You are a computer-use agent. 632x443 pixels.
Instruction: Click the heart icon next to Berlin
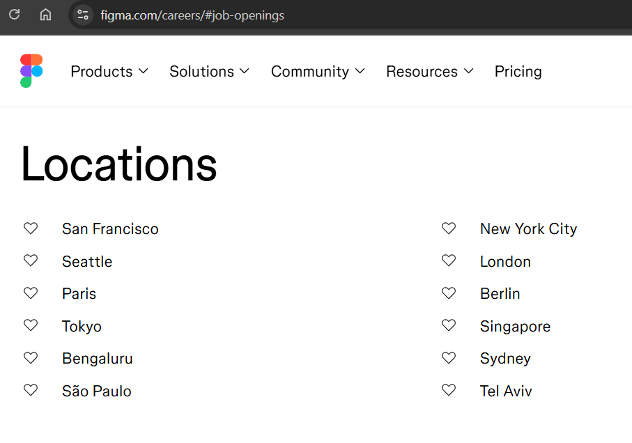[x=449, y=293]
